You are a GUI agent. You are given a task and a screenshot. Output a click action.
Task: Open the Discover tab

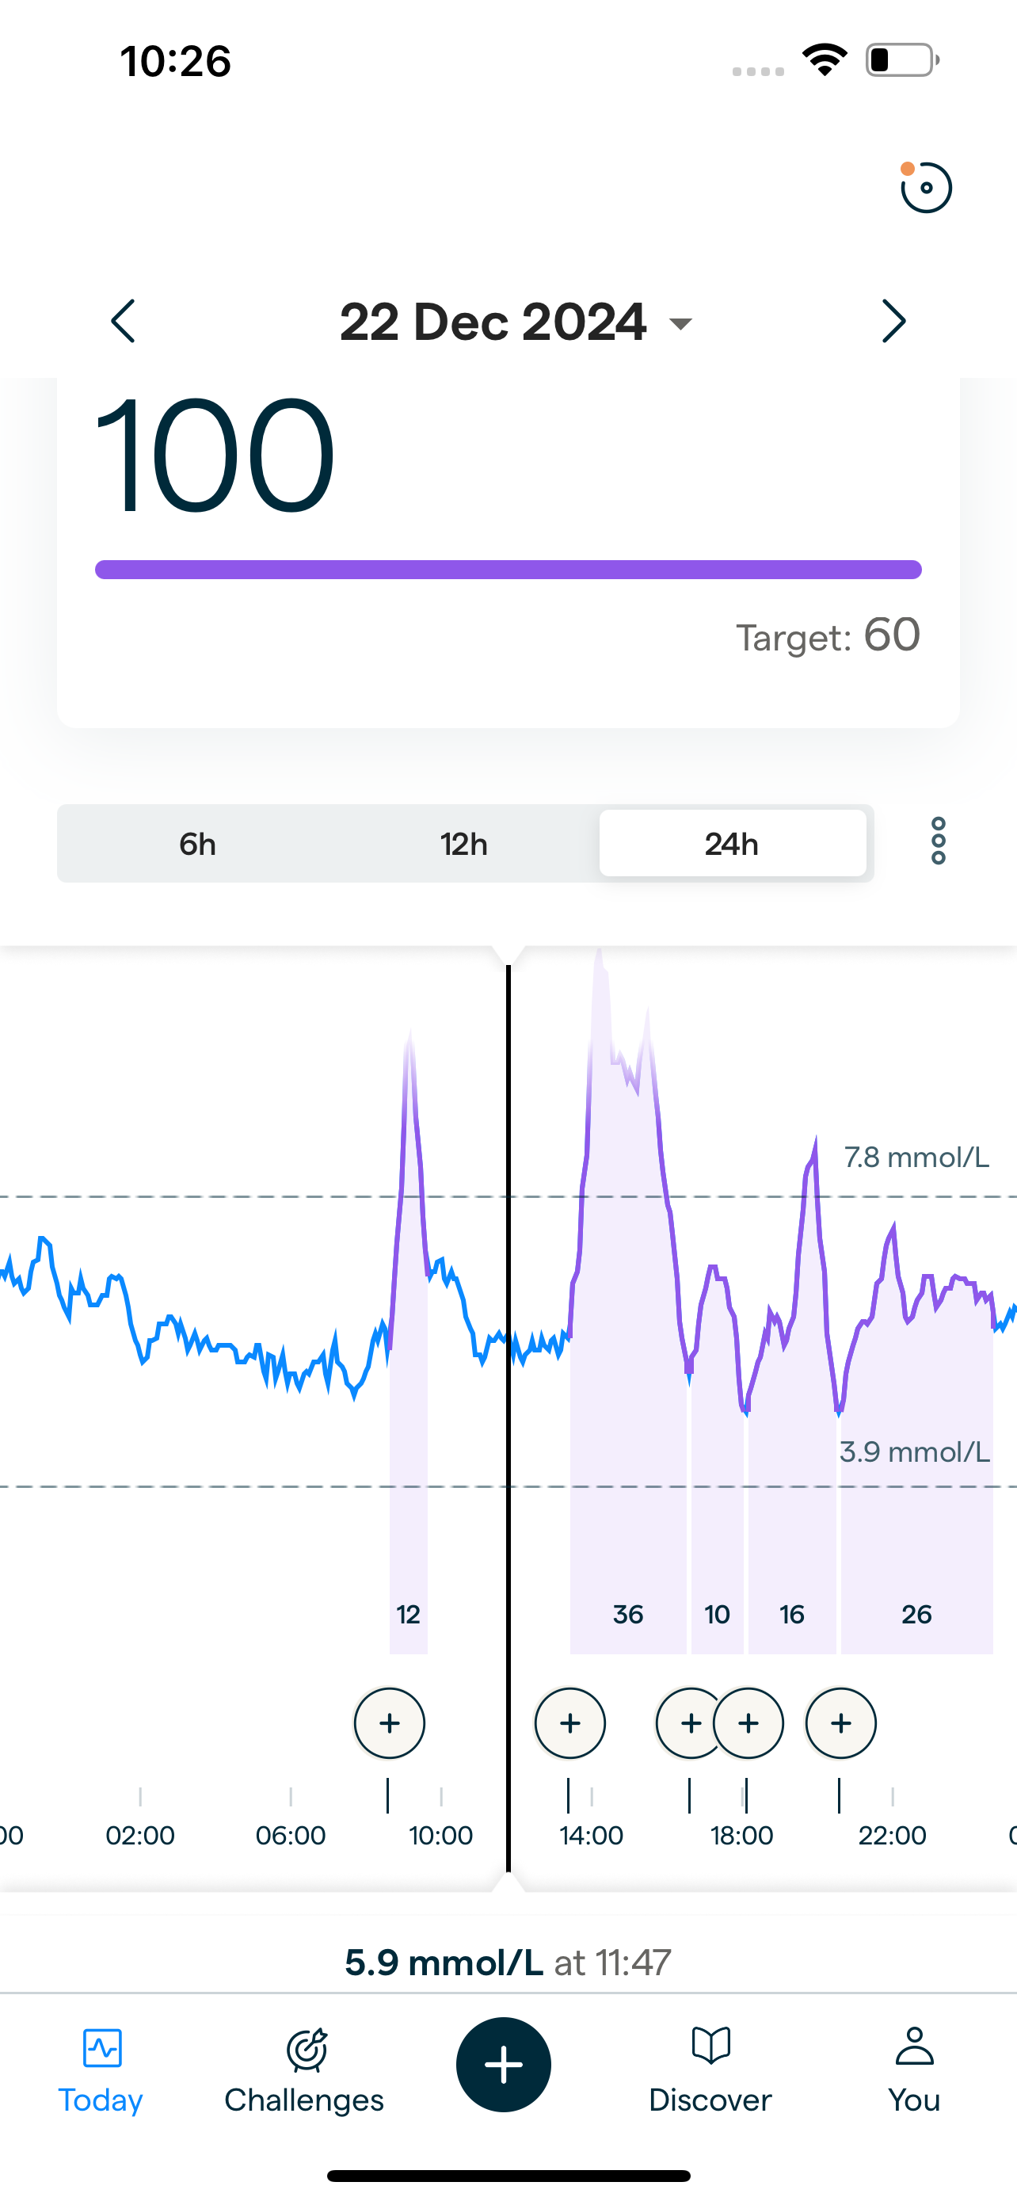point(710,2069)
